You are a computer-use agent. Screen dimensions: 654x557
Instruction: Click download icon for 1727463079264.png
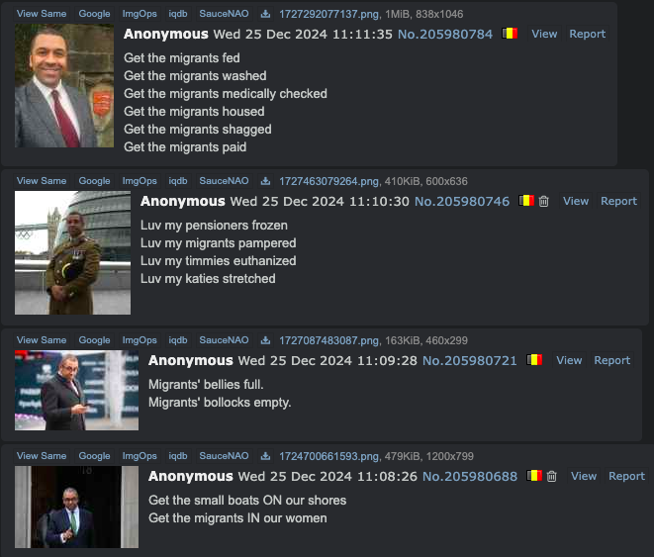265,181
